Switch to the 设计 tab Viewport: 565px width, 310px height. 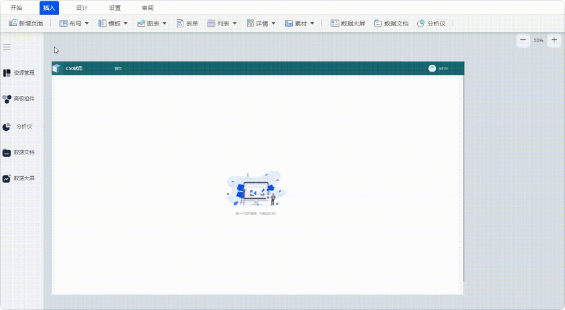[82, 8]
